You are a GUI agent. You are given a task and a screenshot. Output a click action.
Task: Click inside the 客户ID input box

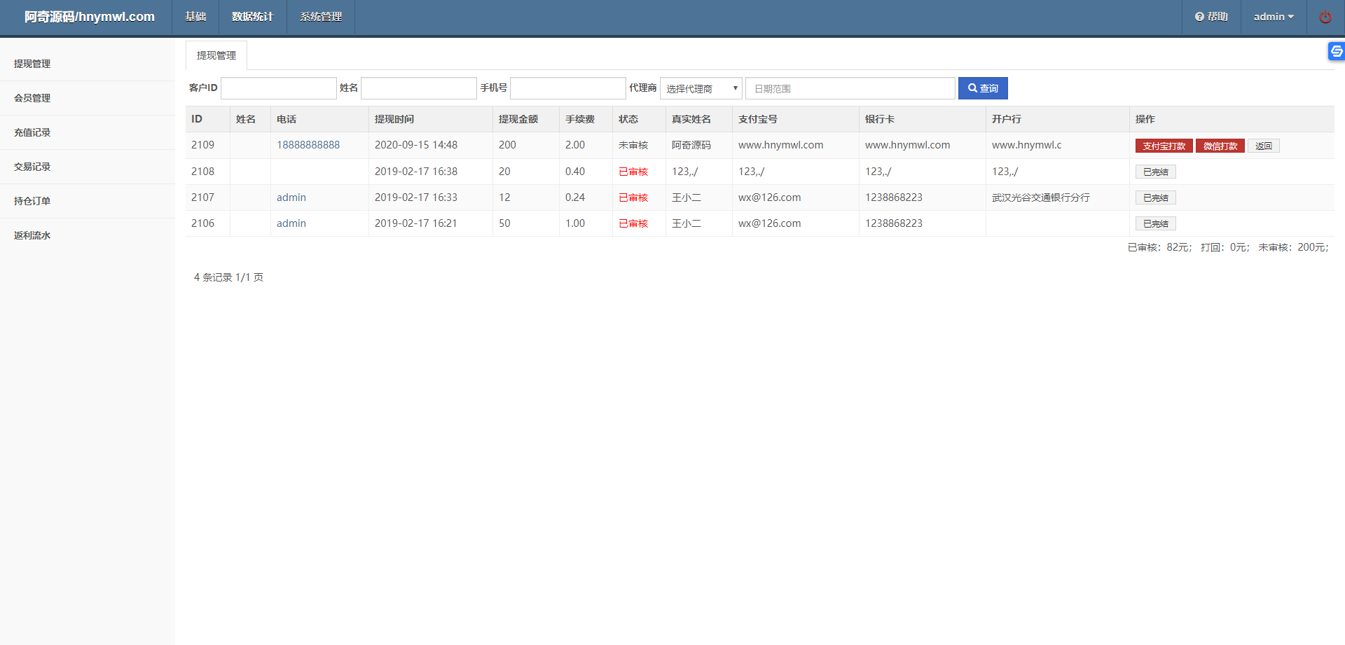[278, 88]
